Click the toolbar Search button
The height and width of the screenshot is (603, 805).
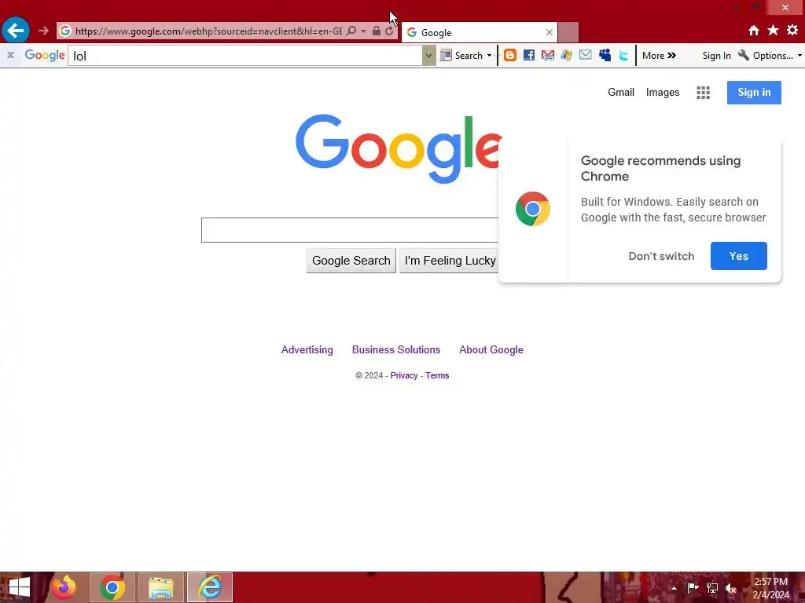pyautogui.click(x=461, y=56)
